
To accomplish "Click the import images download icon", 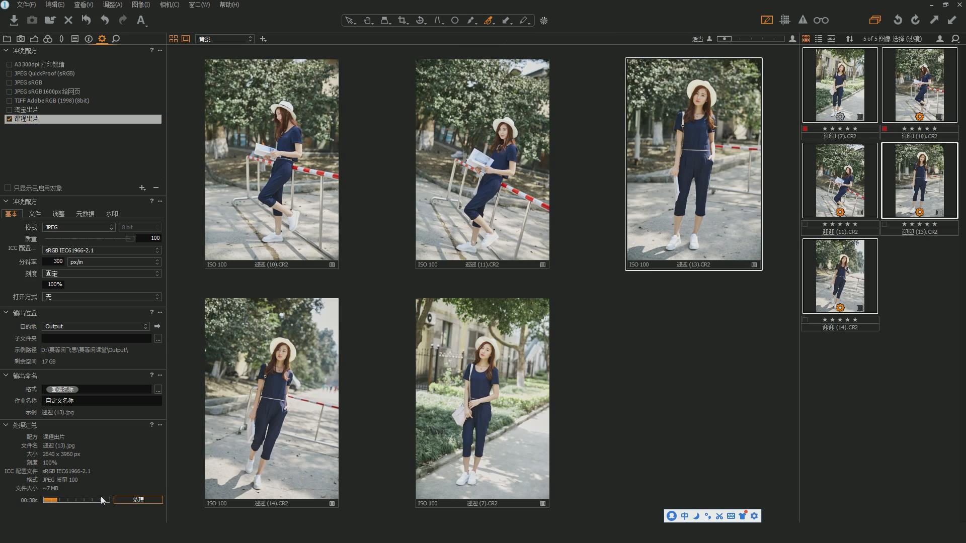I will [14, 20].
